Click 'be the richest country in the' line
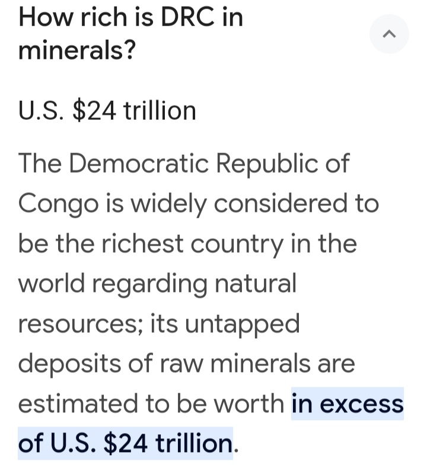This screenshot has height=474, width=427. point(187,244)
